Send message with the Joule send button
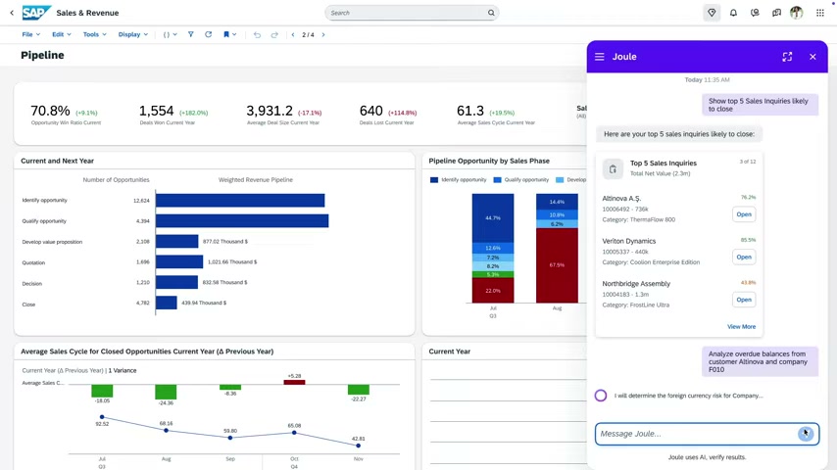Viewport: 837px width, 470px height. coord(806,434)
